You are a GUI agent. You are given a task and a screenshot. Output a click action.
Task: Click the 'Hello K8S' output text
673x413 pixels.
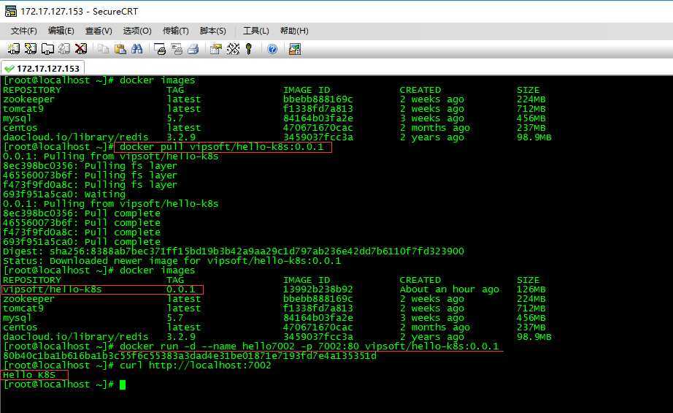29,375
